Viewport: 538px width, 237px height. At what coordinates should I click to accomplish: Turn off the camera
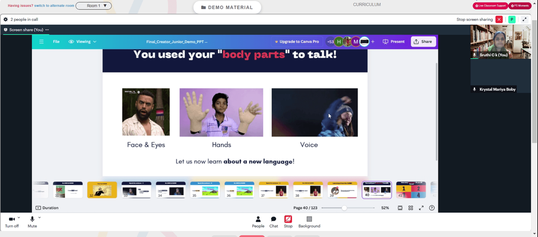[x=12, y=222]
